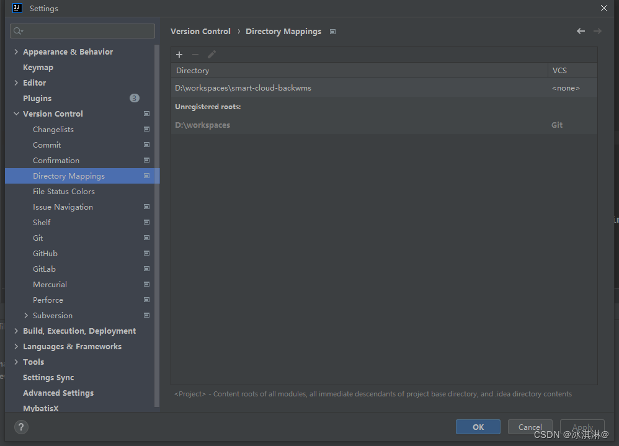Screen dimensions: 619x446
Task: Click the project icon on Mercurial row
Action: pos(146,284)
